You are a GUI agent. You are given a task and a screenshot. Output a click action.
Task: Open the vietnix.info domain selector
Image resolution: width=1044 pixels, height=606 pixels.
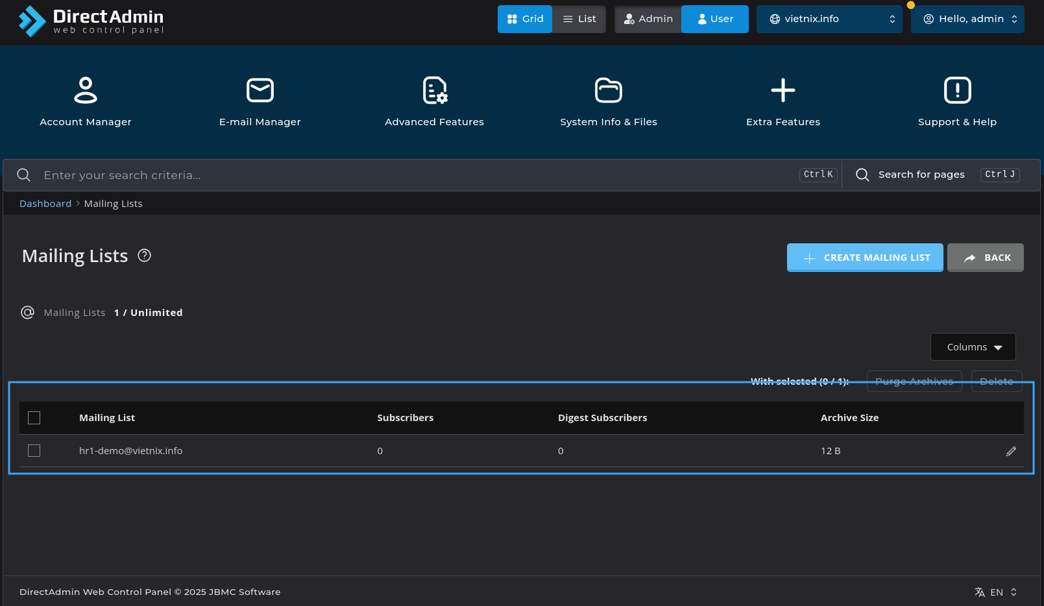click(829, 19)
